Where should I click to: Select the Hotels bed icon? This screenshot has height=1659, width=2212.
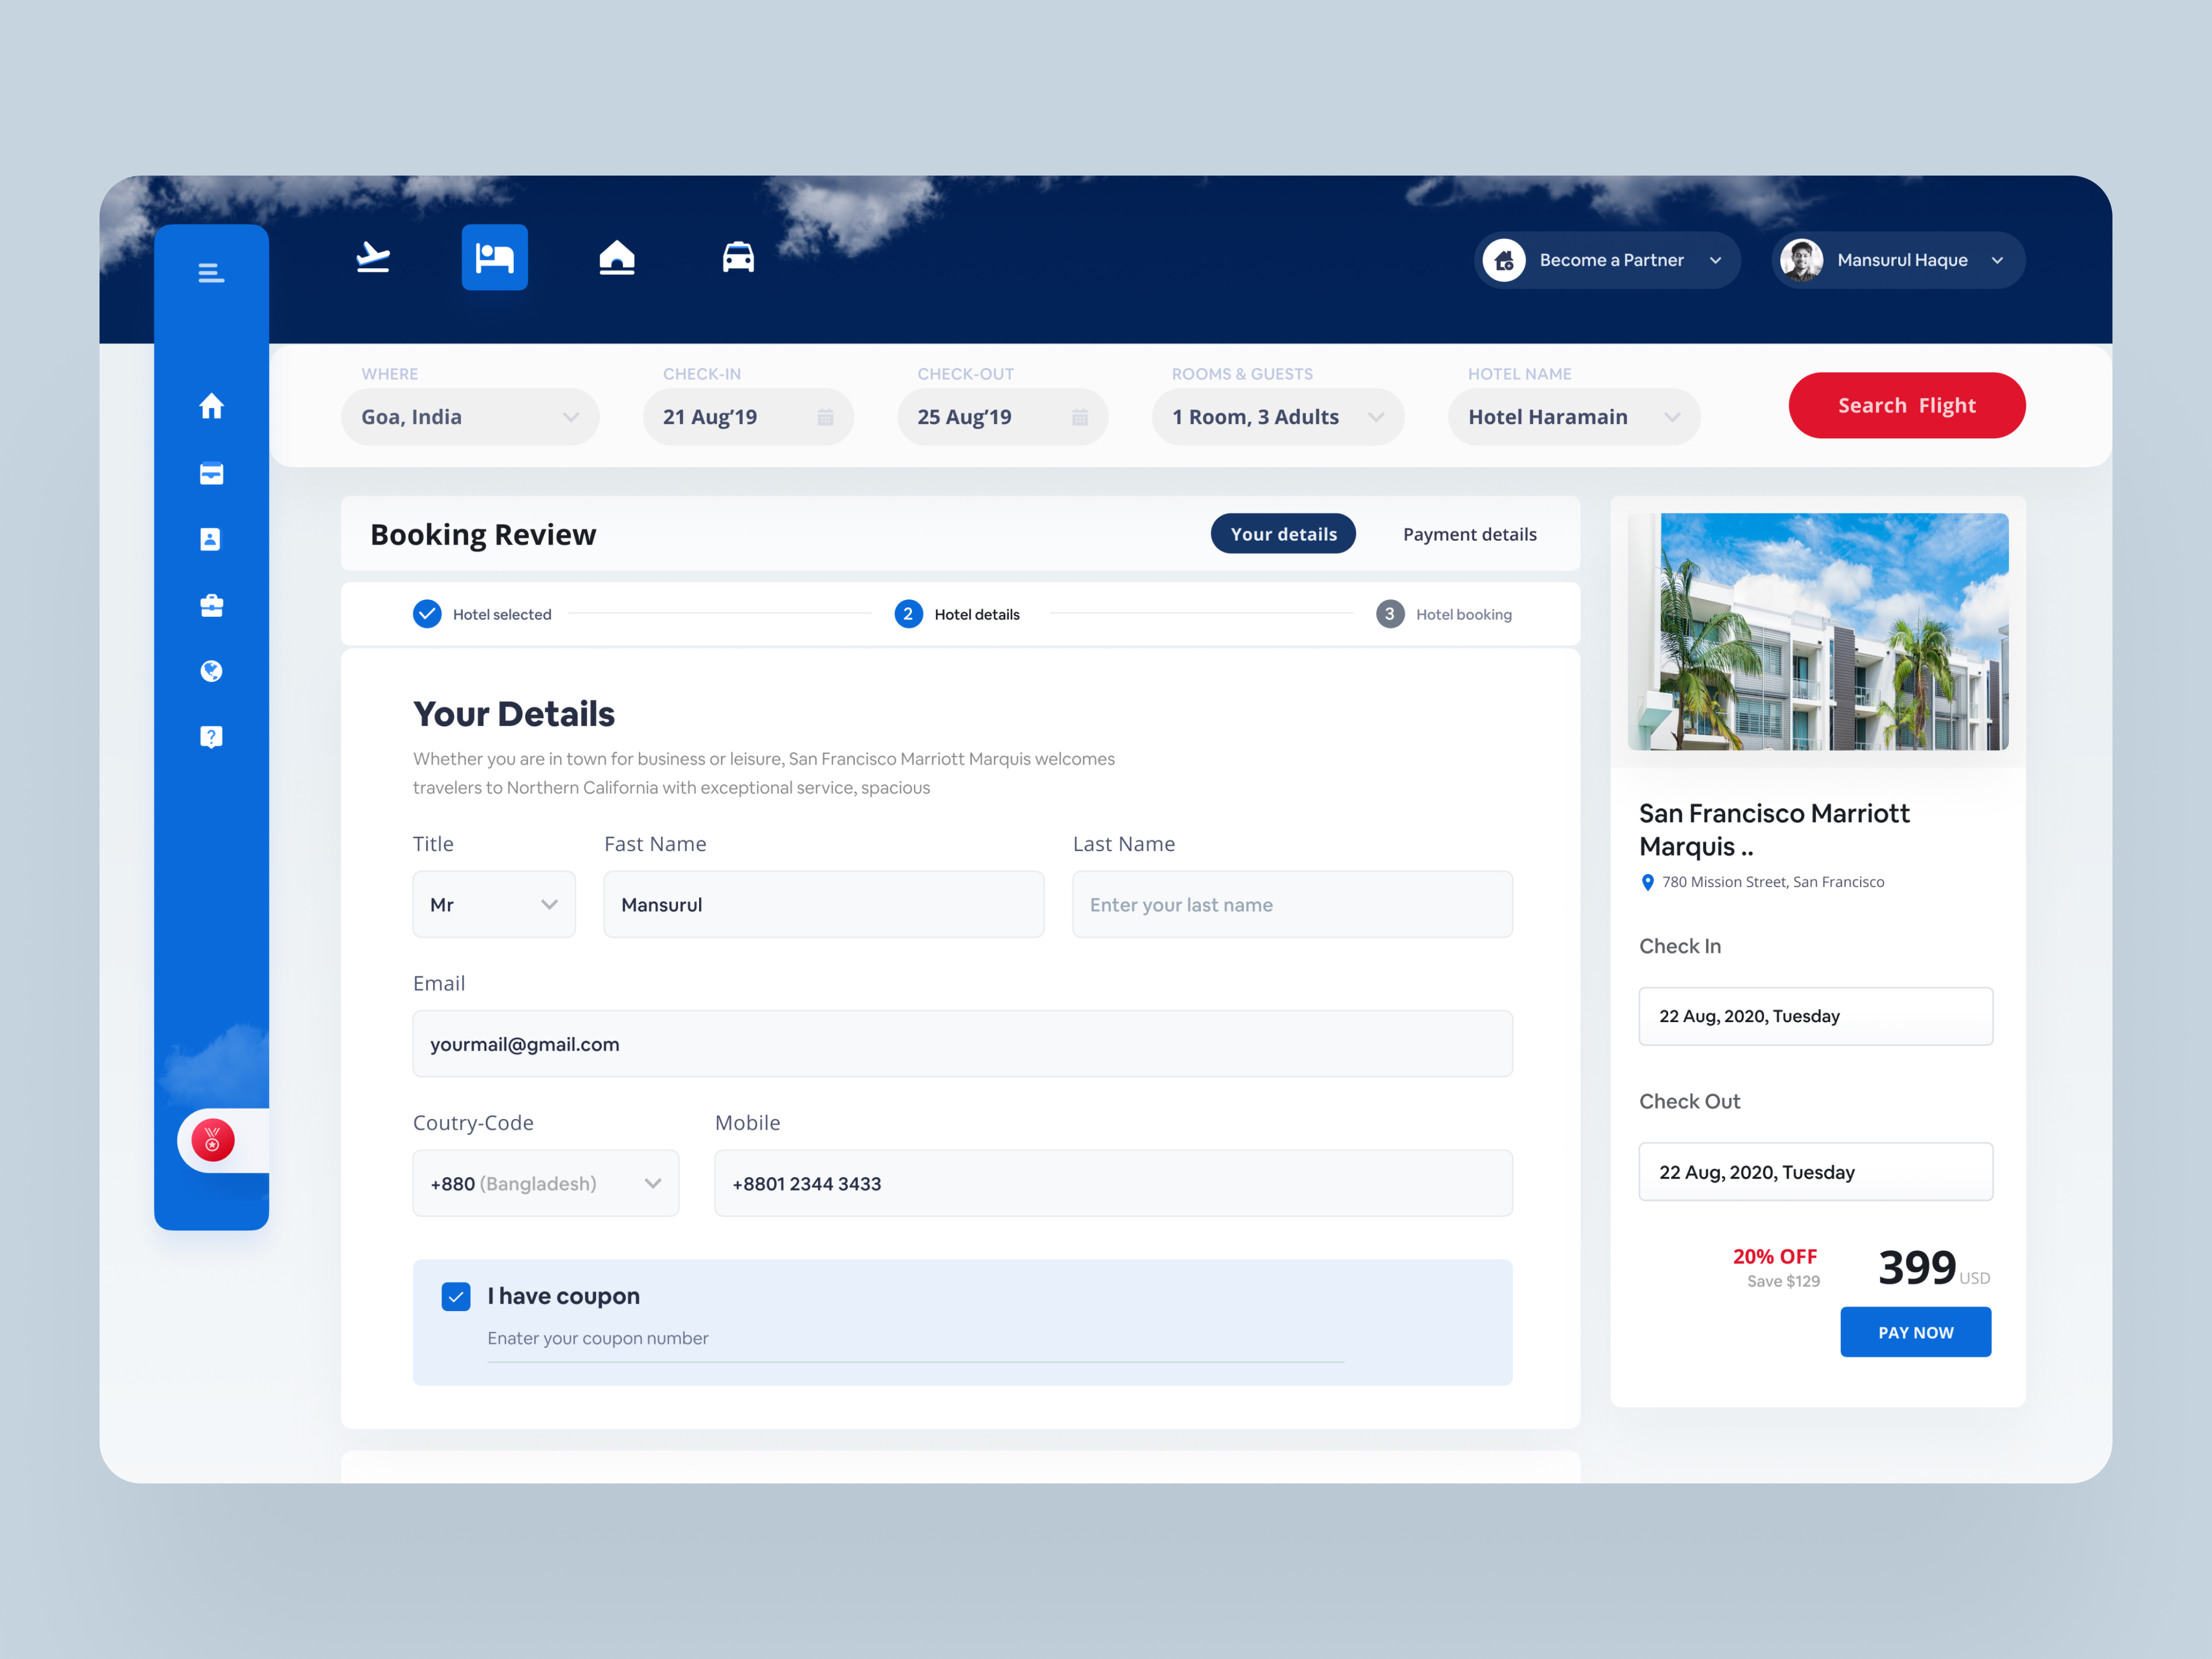click(x=494, y=257)
